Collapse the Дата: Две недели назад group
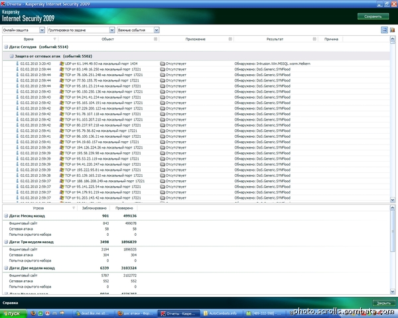Screen dimensions: 398x318 (6, 268)
